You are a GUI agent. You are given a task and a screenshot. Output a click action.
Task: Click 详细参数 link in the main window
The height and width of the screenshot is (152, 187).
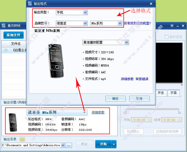pos(98,113)
